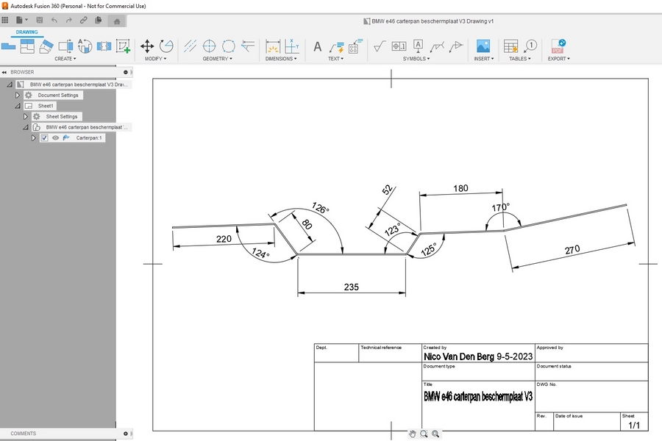This screenshot has height=441, width=662.
Task: Open the CREATE dropdown menu
Action: pos(65,59)
